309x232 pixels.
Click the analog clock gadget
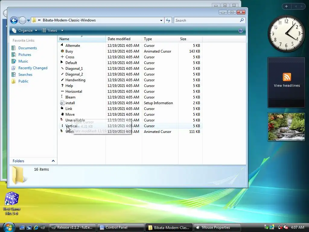point(286,34)
